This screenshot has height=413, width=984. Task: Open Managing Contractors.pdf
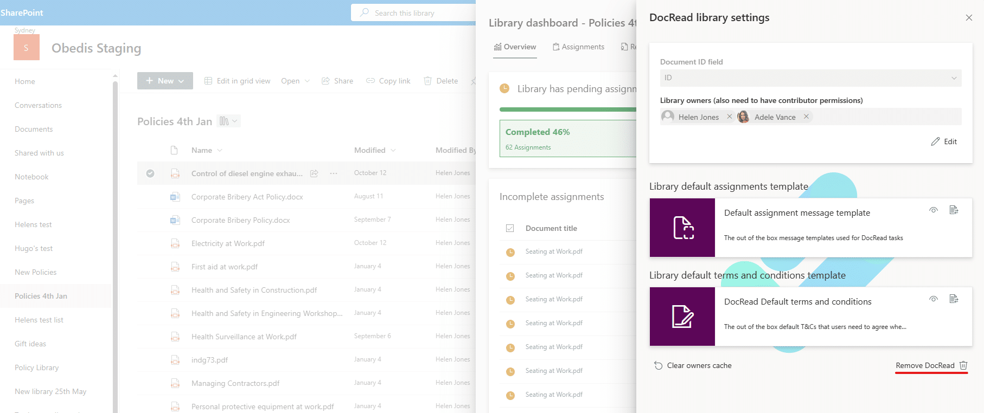click(235, 383)
